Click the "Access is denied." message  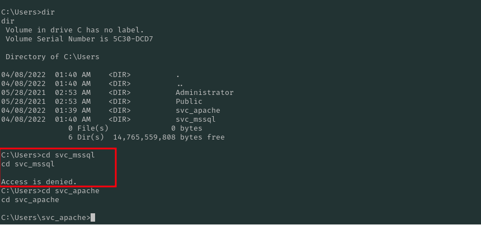pos(39,181)
